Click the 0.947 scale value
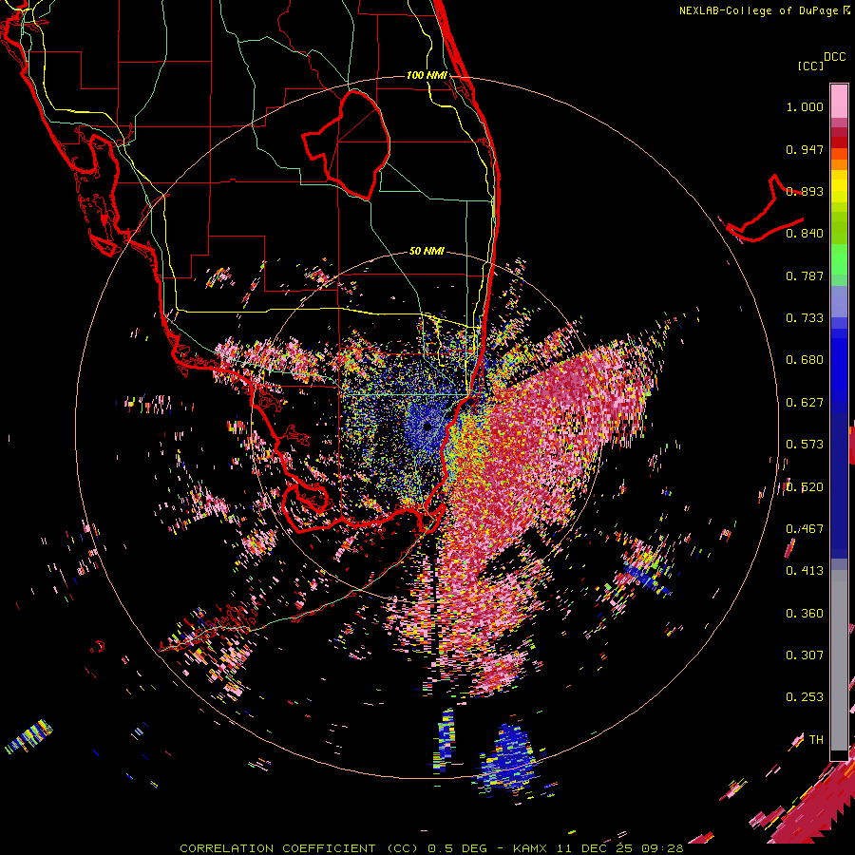This screenshot has width=855, height=855. tap(805, 149)
